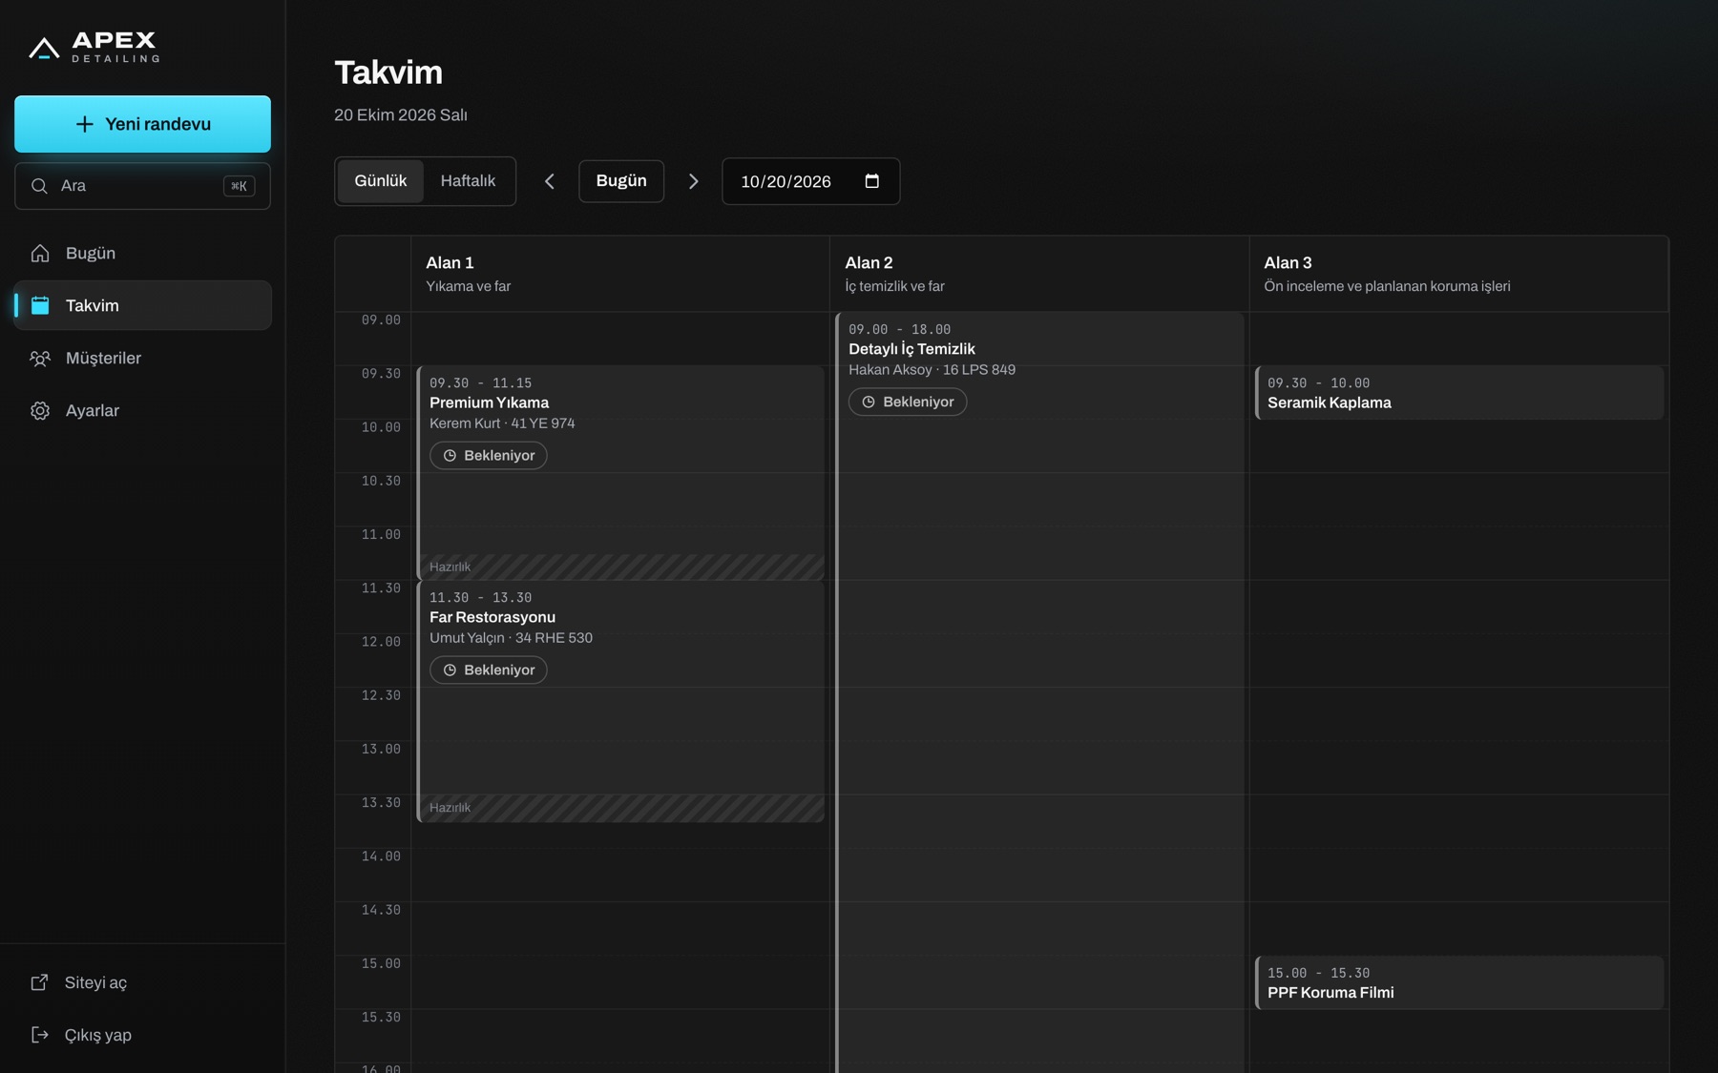This screenshot has height=1073, width=1718.
Task: Go to the previous day arrow
Action: pyautogui.click(x=550, y=181)
